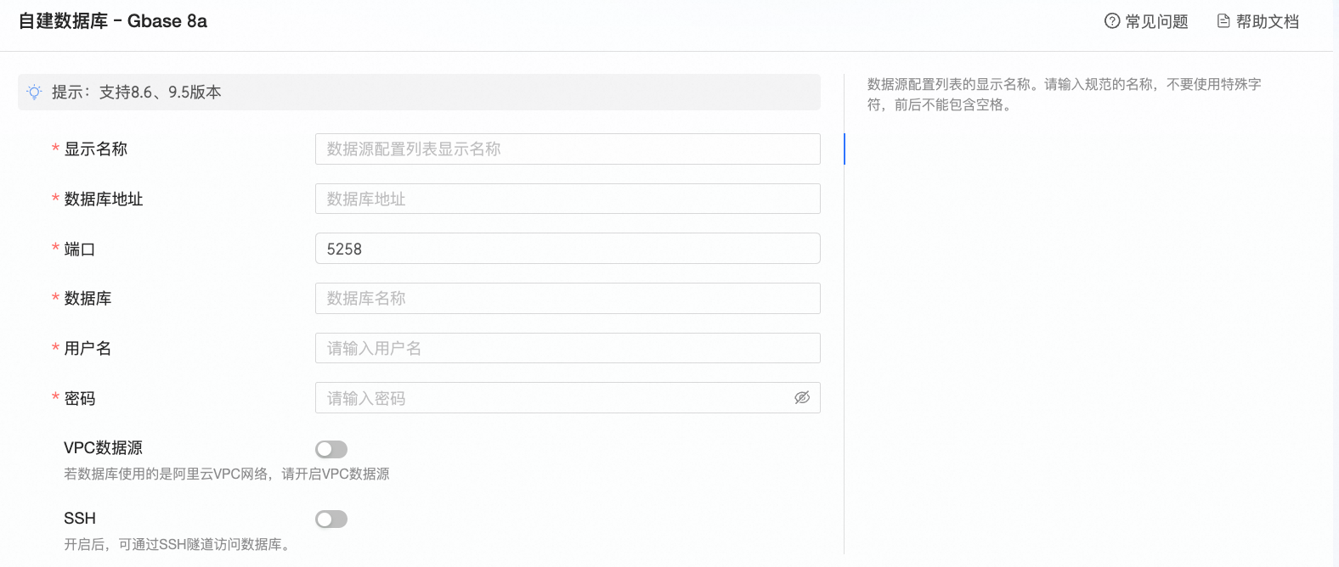Click the lightbulb tip icon

tap(34, 93)
